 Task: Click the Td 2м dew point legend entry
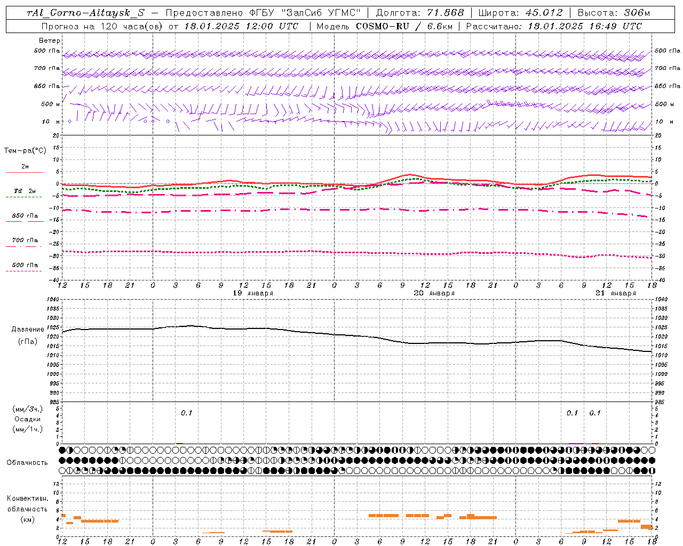click(x=25, y=191)
